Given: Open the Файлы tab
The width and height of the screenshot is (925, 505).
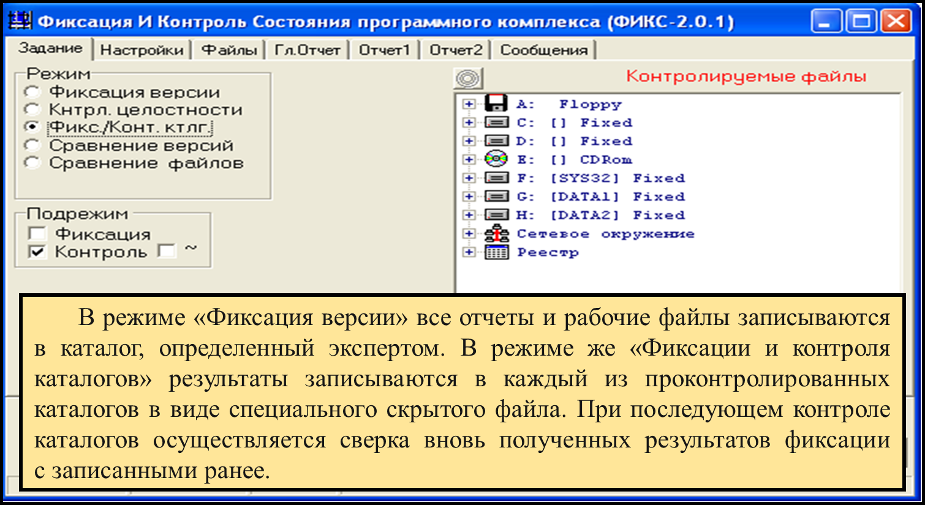Looking at the screenshot, I should [229, 50].
